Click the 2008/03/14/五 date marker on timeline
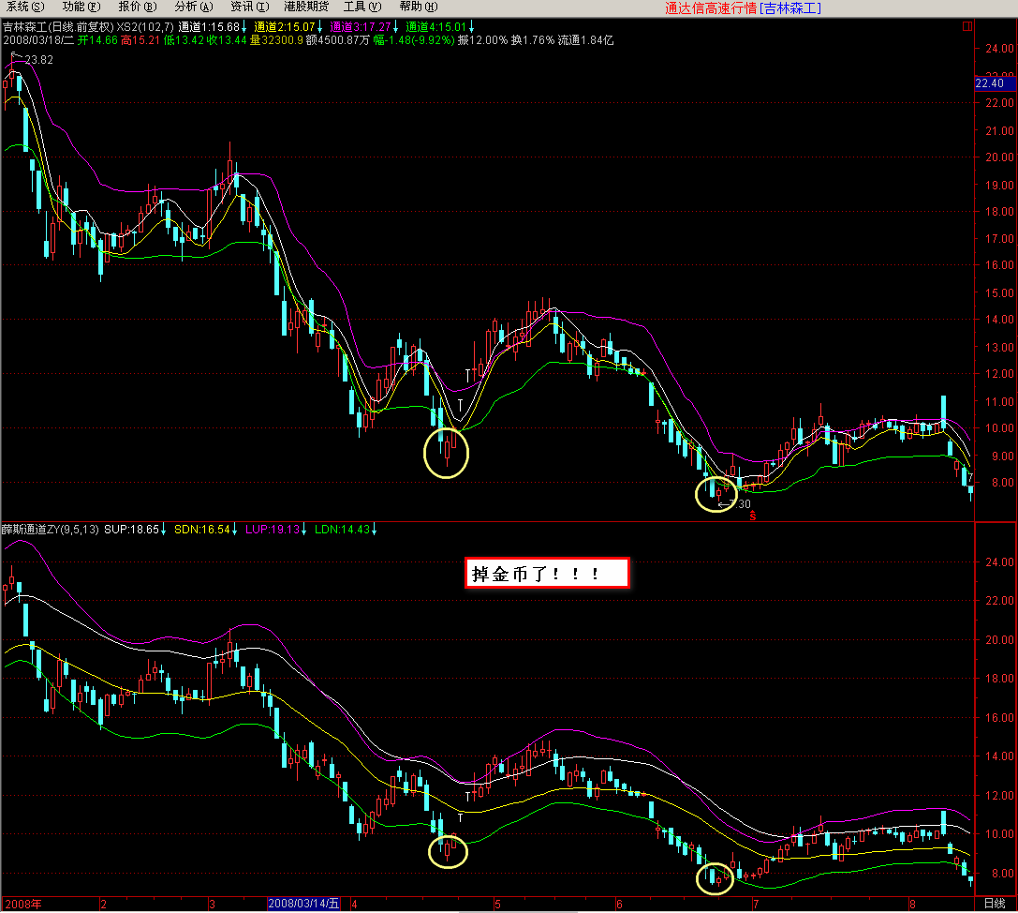The width and height of the screenshot is (1018, 913). [x=306, y=904]
